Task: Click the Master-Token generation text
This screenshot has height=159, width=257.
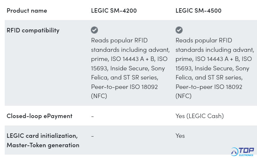Action: coord(43,145)
